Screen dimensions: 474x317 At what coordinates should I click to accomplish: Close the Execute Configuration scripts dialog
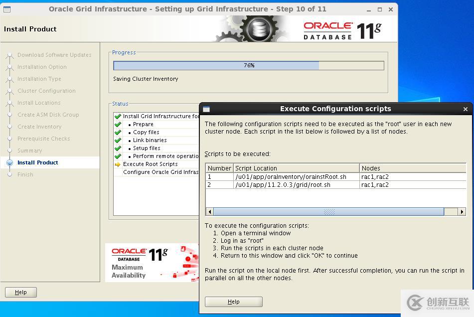click(x=465, y=109)
